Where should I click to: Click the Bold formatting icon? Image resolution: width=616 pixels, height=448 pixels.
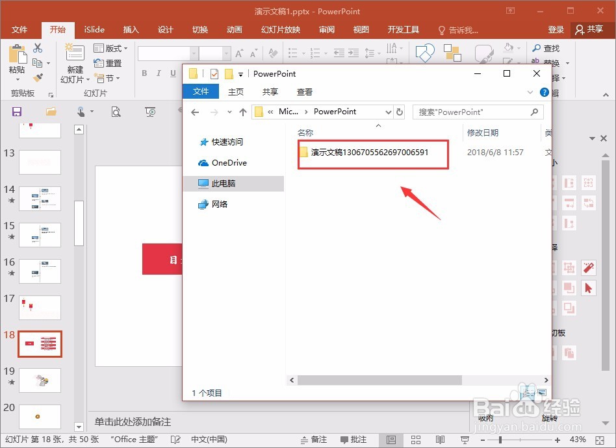coord(144,73)
